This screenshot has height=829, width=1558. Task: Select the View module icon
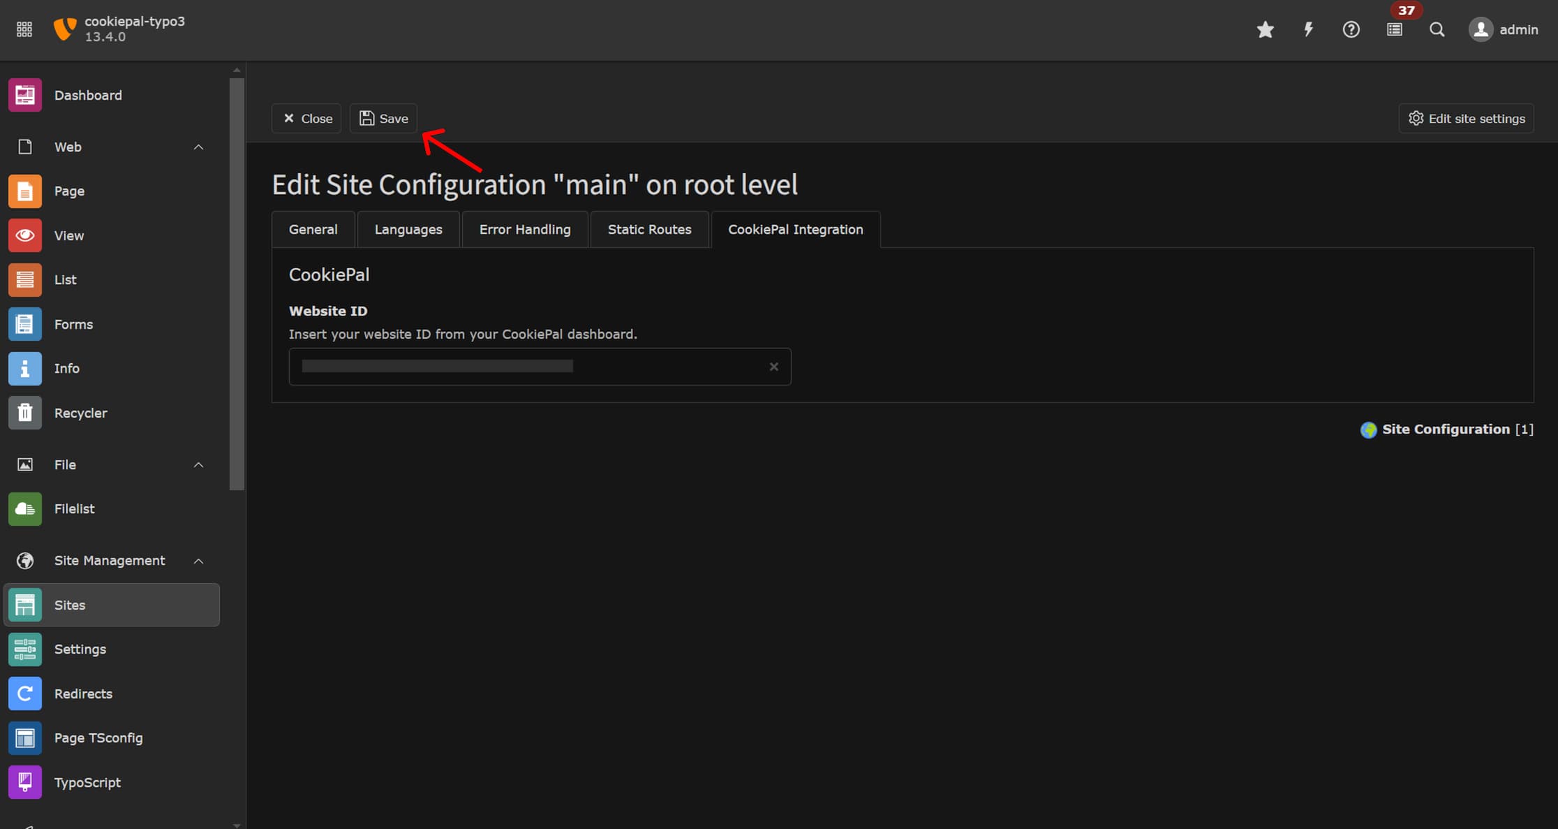(x=24, y=235)
